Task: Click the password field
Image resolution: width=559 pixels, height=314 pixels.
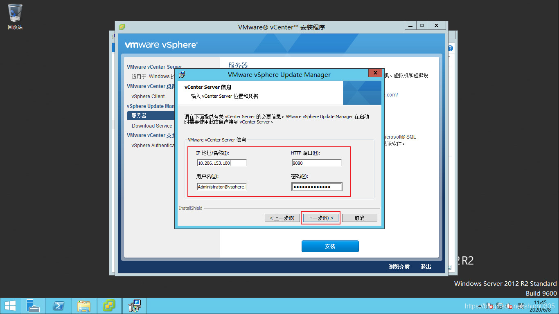Action: 317,187
